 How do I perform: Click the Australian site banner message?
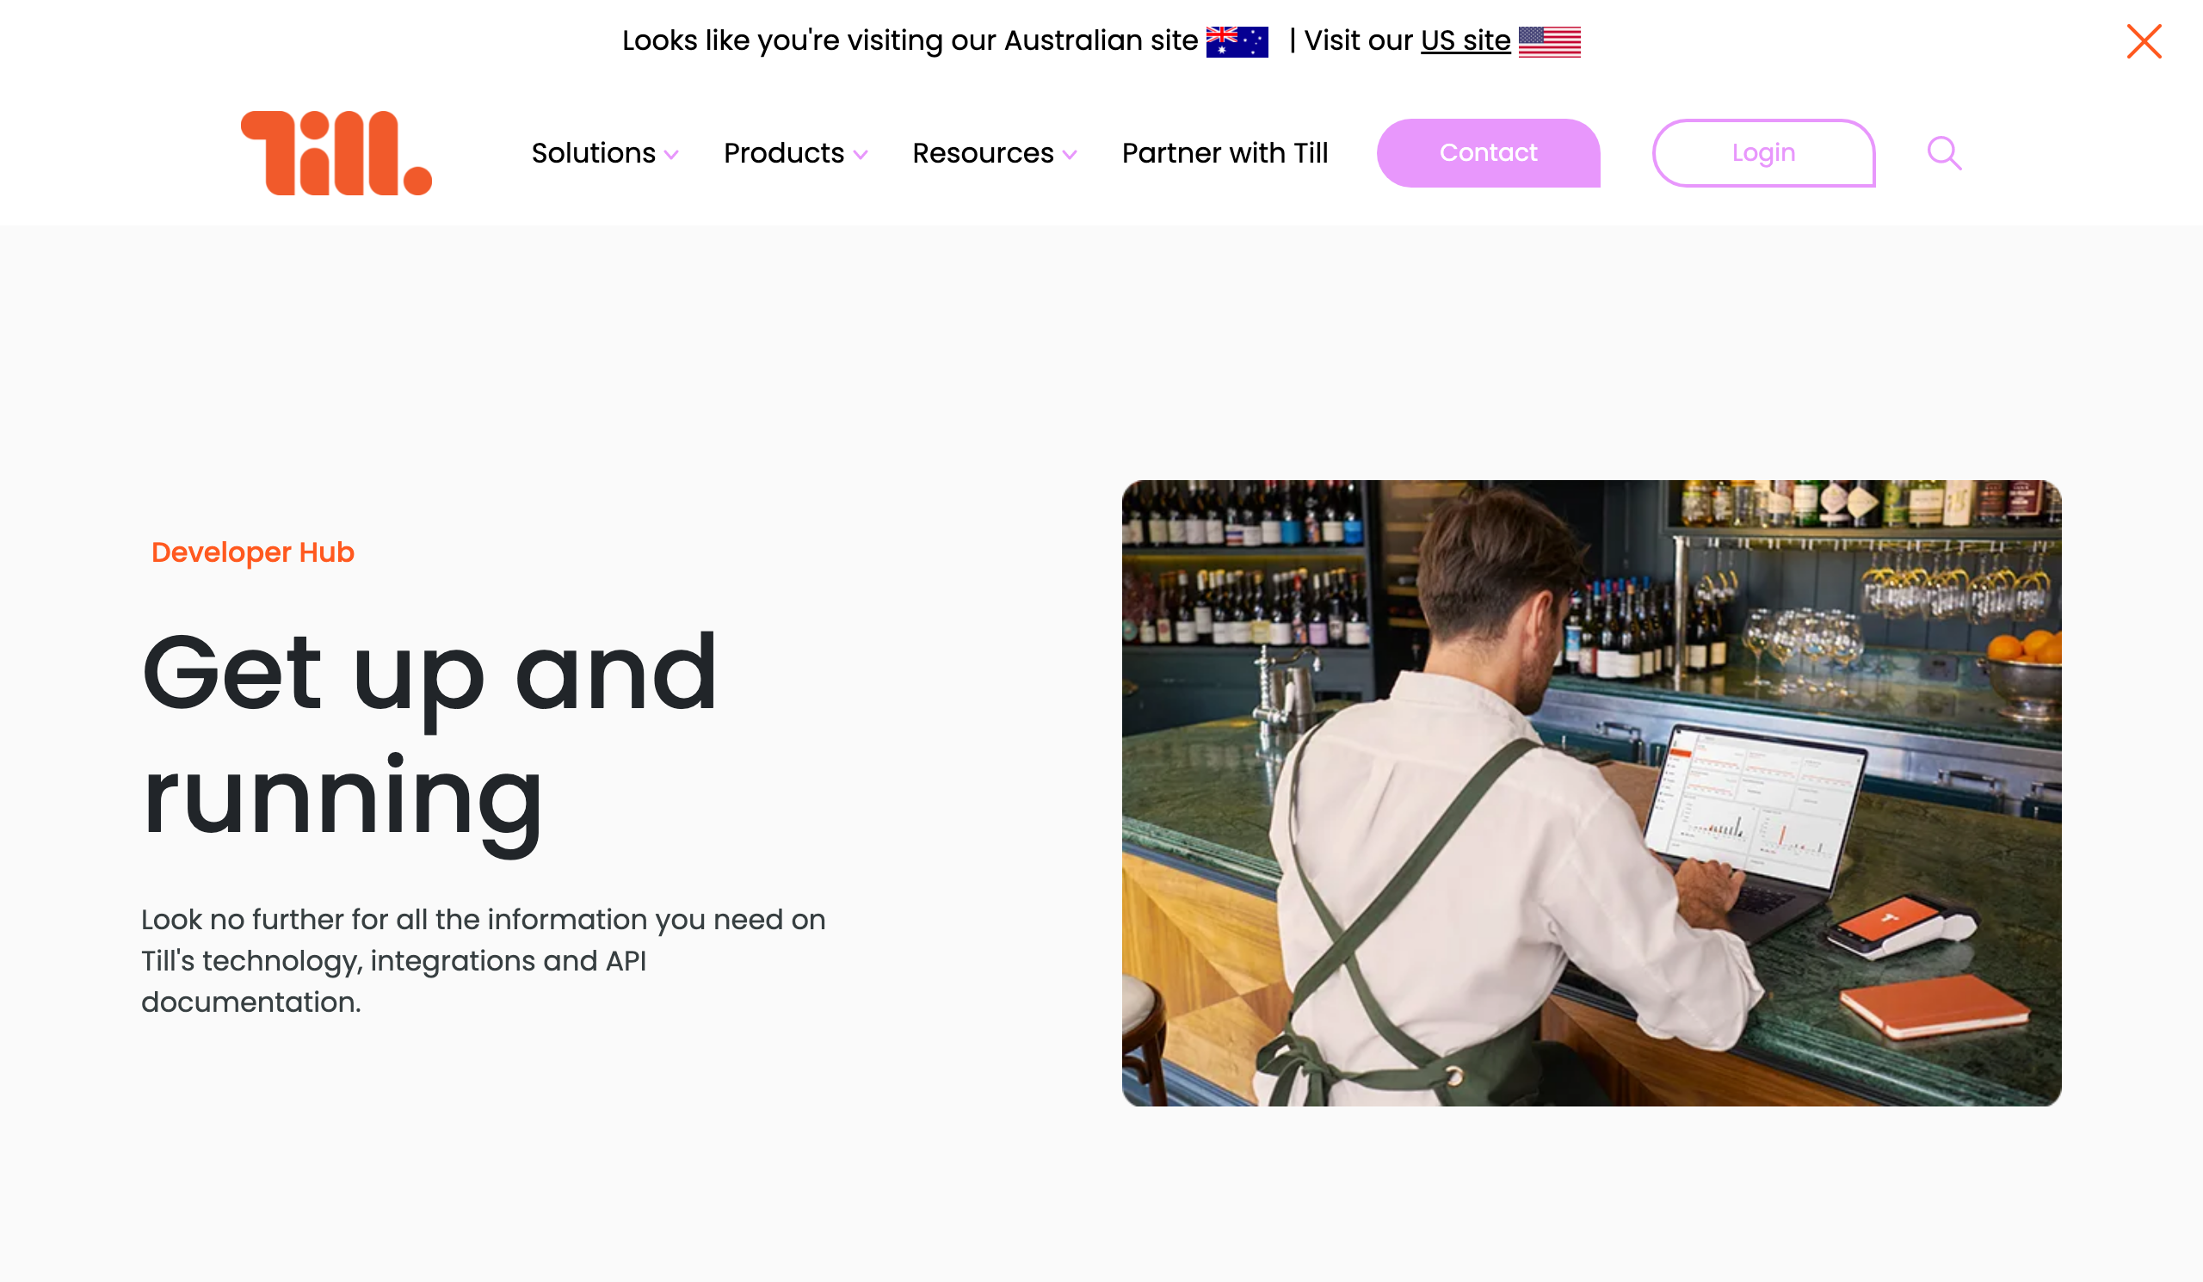point(910,40)
